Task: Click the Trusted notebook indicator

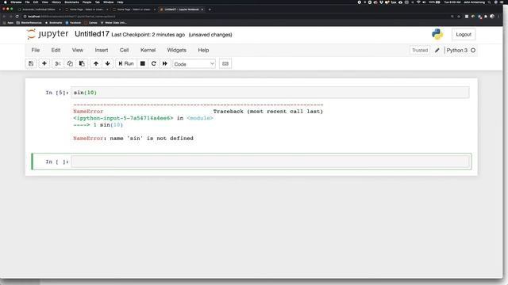Action: tap(420, 51)
